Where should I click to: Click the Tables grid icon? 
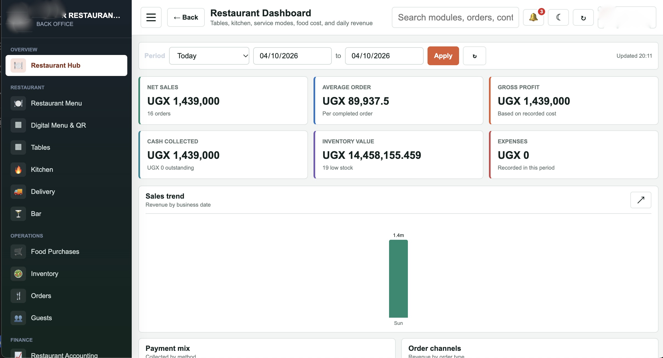click(18, 148)
